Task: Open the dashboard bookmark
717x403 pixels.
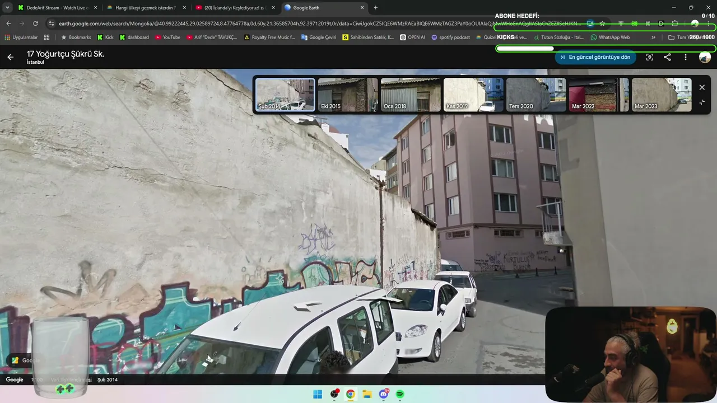Action: (134, 38)
